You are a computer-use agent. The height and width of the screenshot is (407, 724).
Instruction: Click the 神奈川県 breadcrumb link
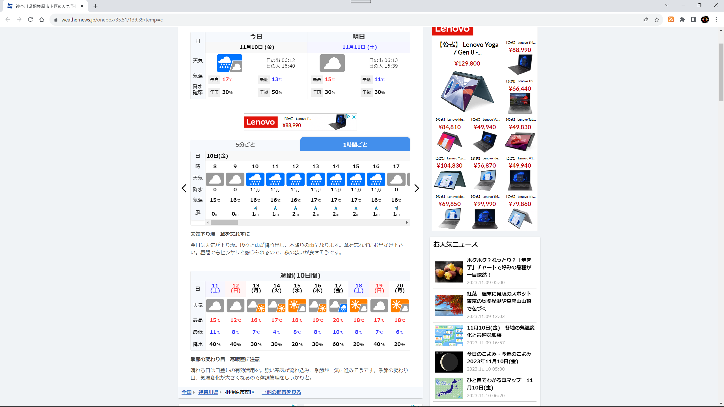click(208, 392)
